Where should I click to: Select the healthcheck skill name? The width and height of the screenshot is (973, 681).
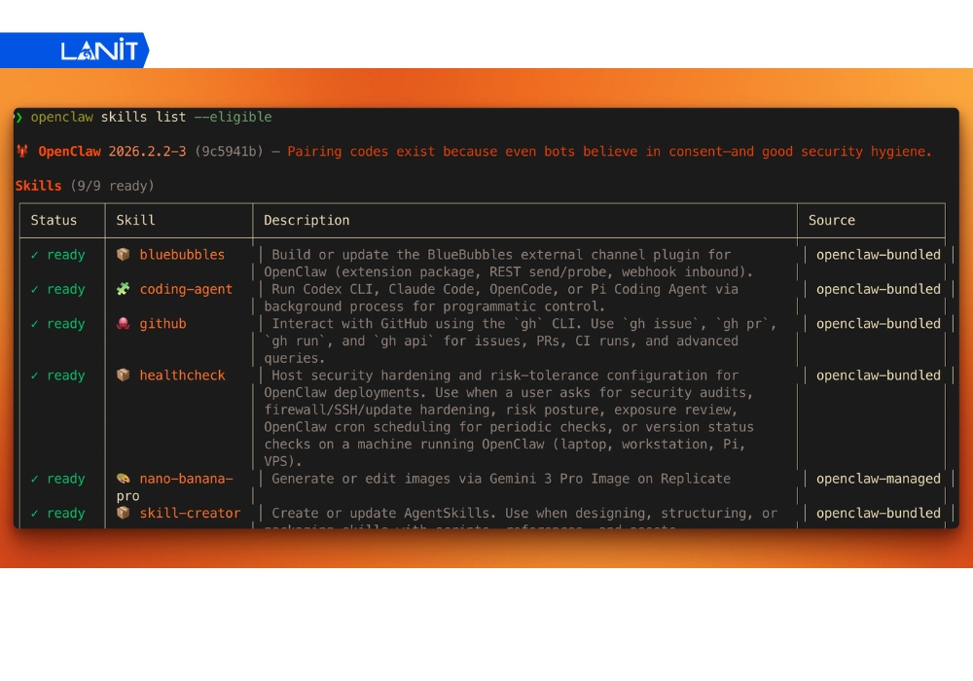182,376
